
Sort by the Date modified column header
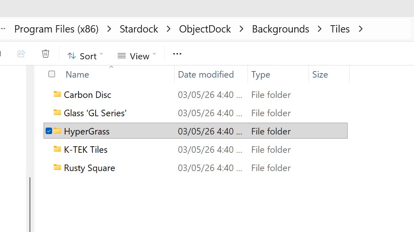click(x=206, y=75)
